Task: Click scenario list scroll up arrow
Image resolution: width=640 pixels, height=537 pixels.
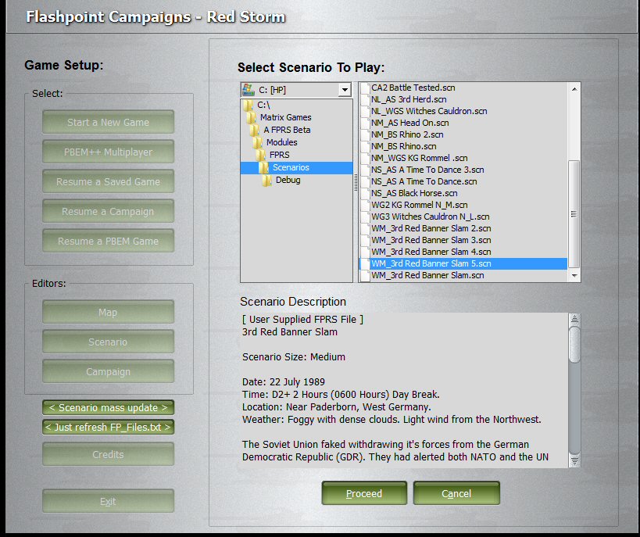Action: (574, 89)
